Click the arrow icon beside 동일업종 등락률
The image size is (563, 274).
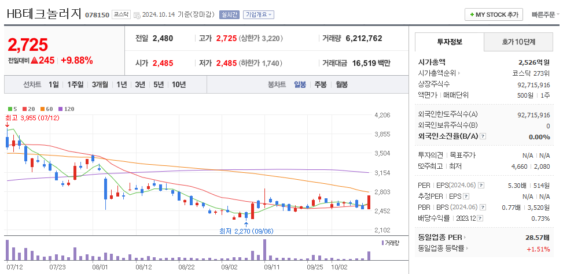[467, 248]
